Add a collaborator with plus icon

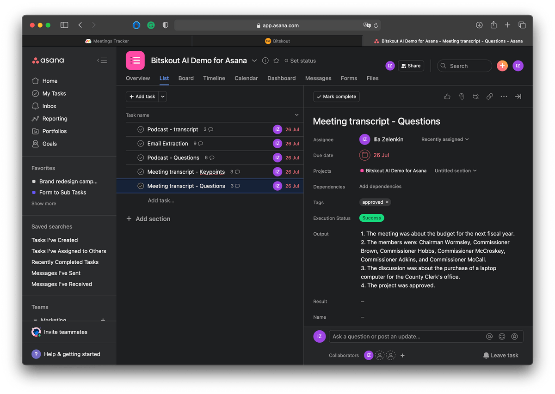402,356
